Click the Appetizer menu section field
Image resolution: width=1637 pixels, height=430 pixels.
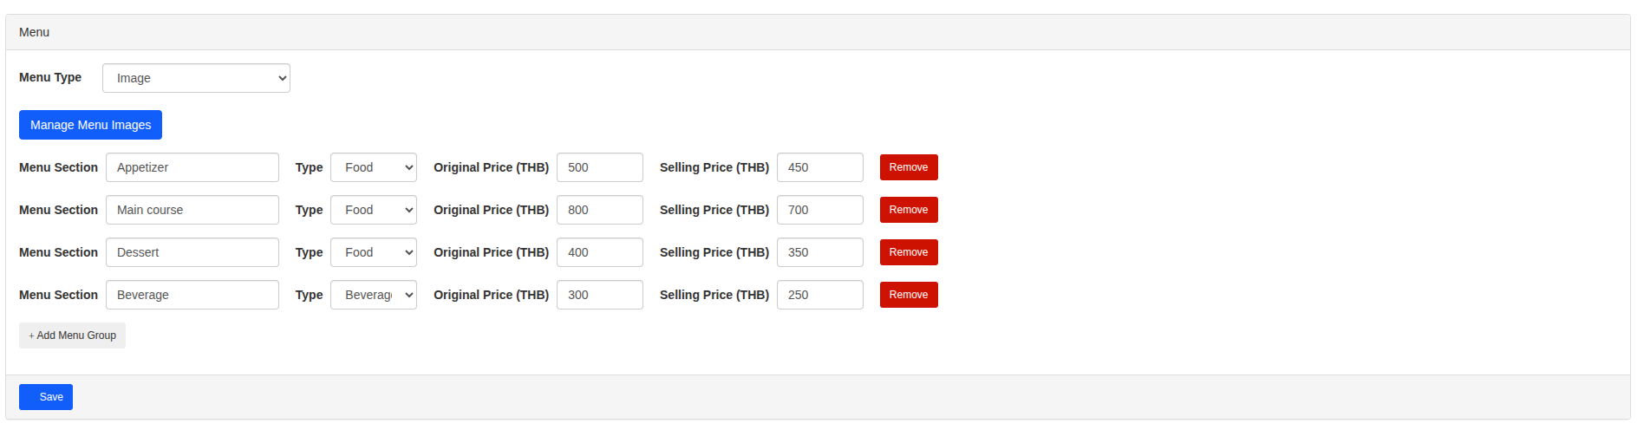click(x=192, y=167)
